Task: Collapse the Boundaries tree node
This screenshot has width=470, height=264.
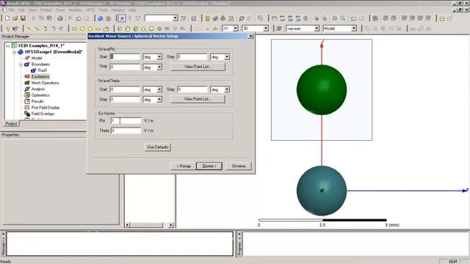Action: [x=21, y=65]
